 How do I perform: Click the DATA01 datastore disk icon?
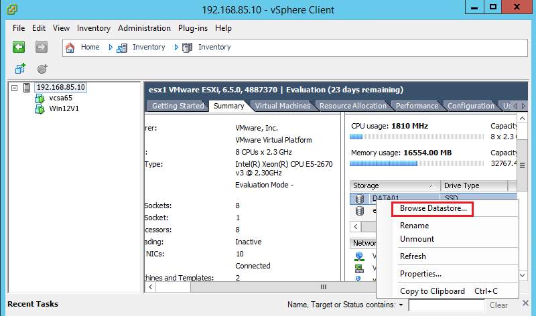click(x=360, y=198)
